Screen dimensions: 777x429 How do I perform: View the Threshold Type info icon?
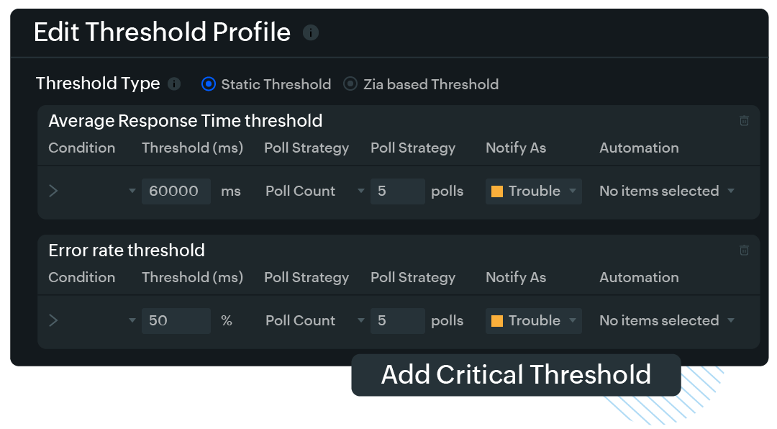[x=173, y=83]
